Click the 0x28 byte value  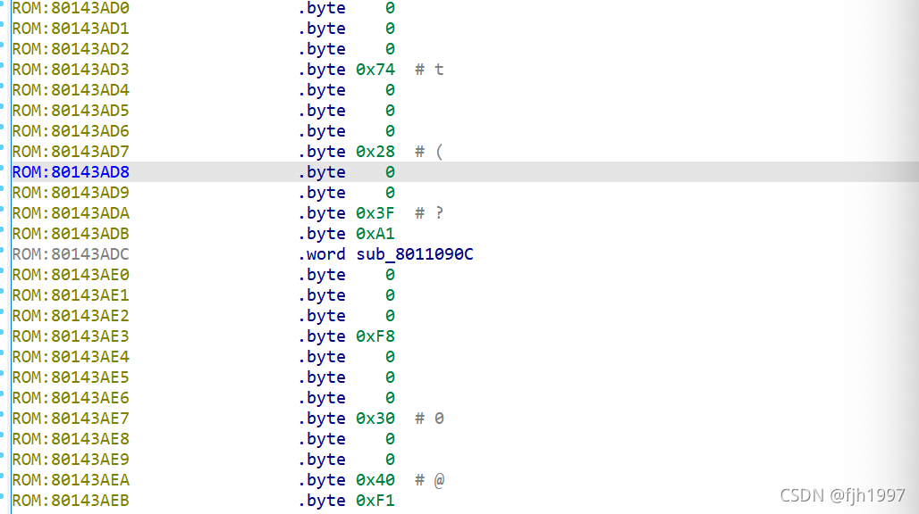coord(375,152)
